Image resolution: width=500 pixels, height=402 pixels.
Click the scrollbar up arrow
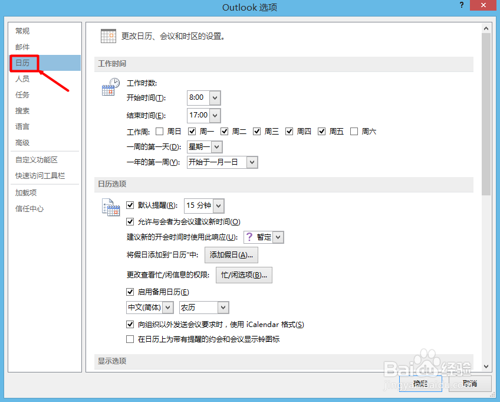486,28
